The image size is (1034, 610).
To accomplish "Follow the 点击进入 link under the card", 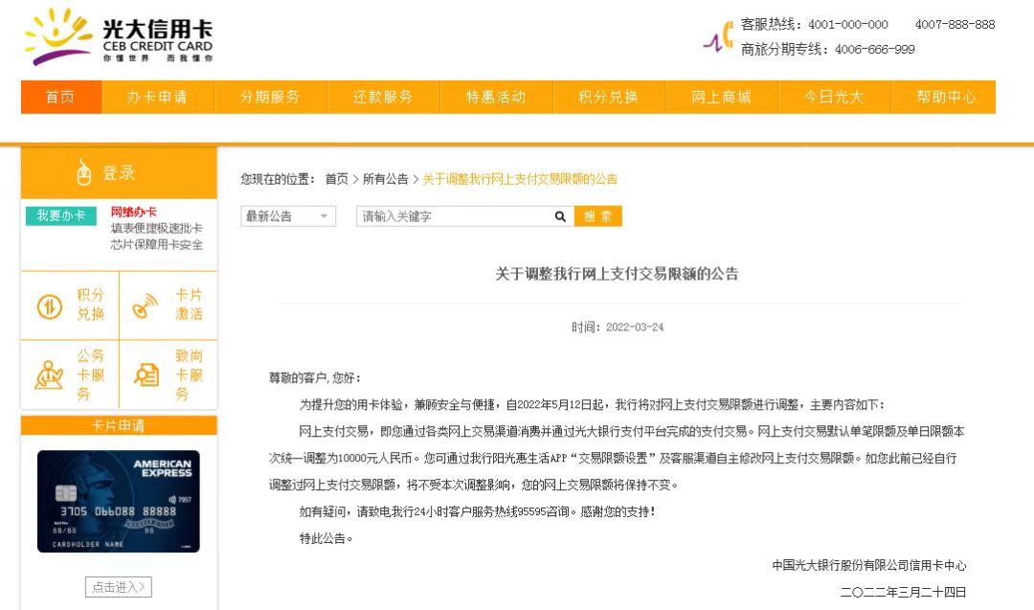I will (116, 588).
